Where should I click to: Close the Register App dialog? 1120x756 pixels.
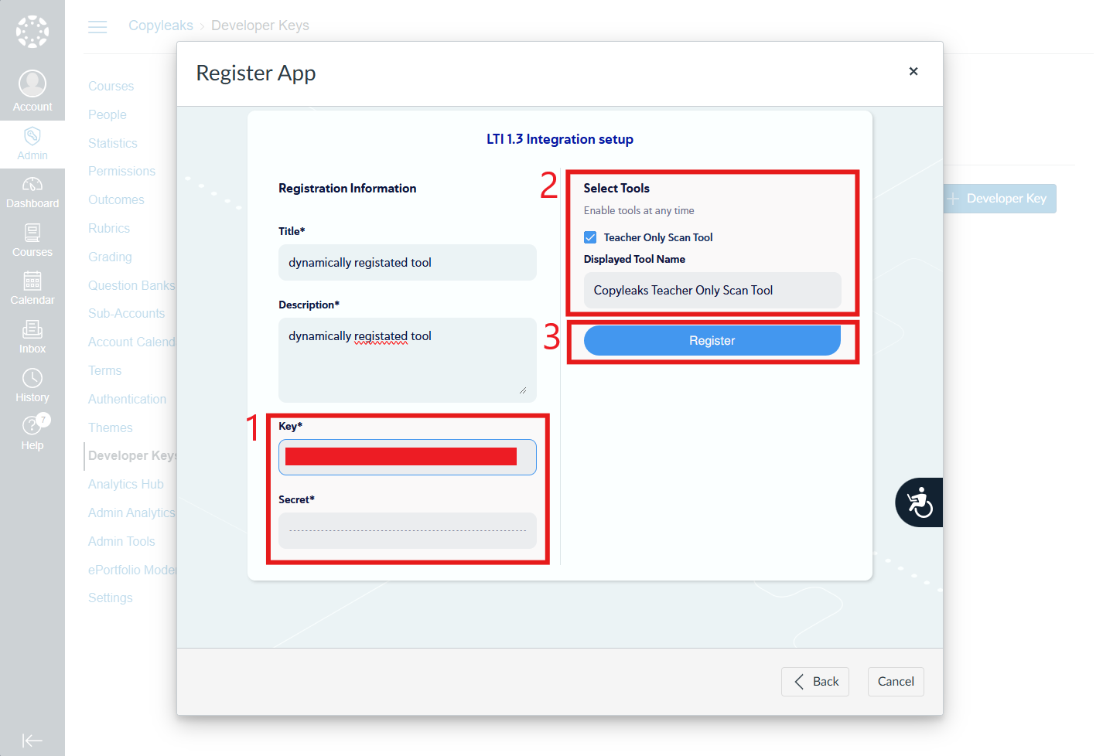pos(913,71)
